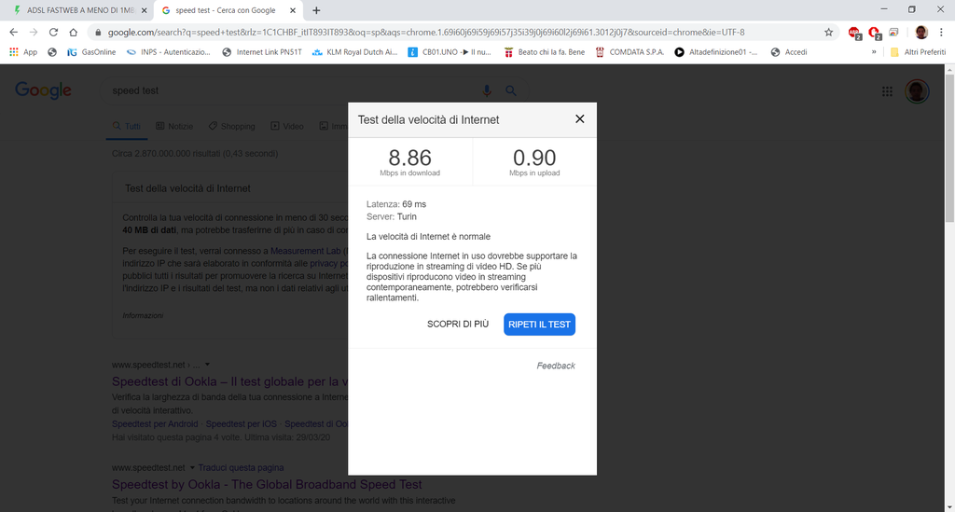Viewport: 955px width, 512px height.
Task: Open CB01.UNO bookmark
Action: [450, 52]
